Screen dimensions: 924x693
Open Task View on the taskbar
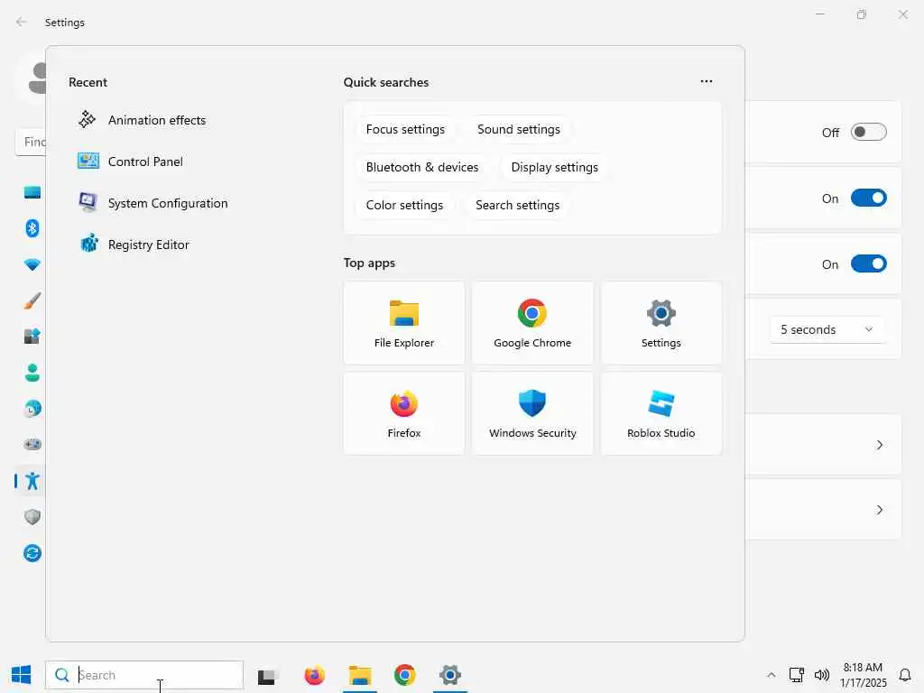point(266,677)
